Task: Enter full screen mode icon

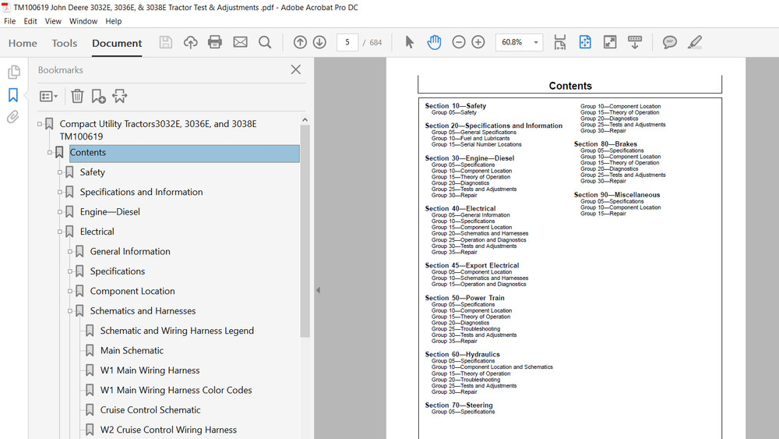Action: click(x=610, y=42)
